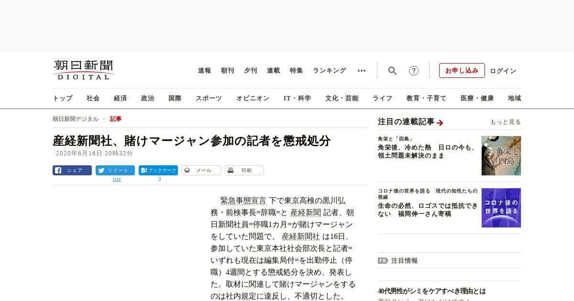Go to the オピニオン section tab

click(253, 98)
